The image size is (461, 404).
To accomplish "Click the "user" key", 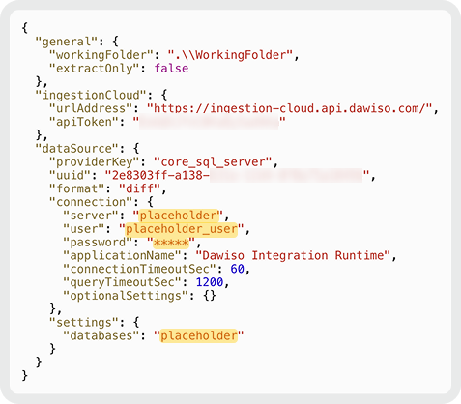I will [x=83, y=229].
